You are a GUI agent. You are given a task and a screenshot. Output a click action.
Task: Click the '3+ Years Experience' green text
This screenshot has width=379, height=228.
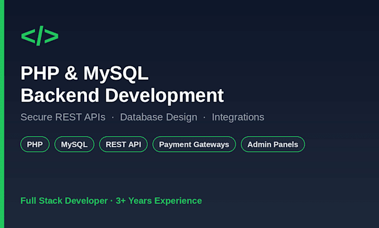point(159,201)
